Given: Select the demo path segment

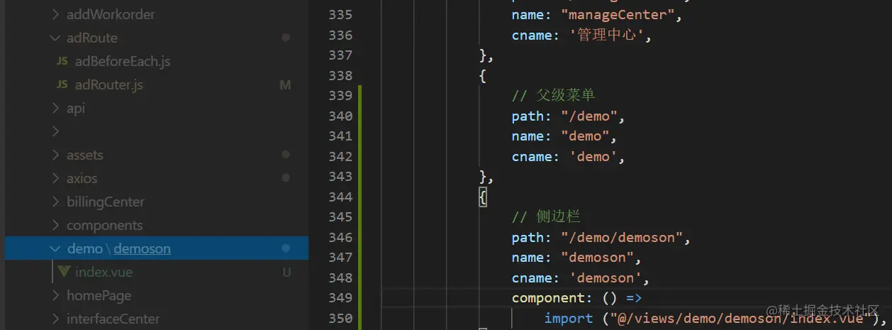Looking at the screenshot, I should click(84, 248).
